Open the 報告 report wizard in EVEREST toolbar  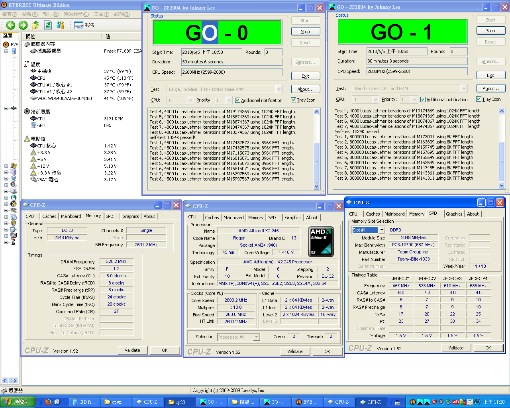[x=84, y=25]
